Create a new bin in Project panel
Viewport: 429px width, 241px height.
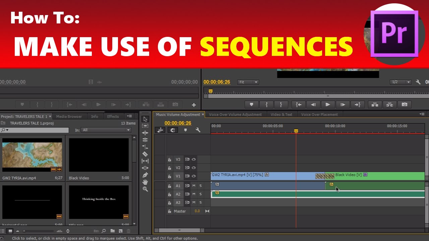pyautogui.click(x=112, y=231)
